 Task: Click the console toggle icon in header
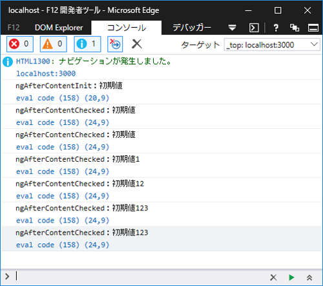[254, 28]
